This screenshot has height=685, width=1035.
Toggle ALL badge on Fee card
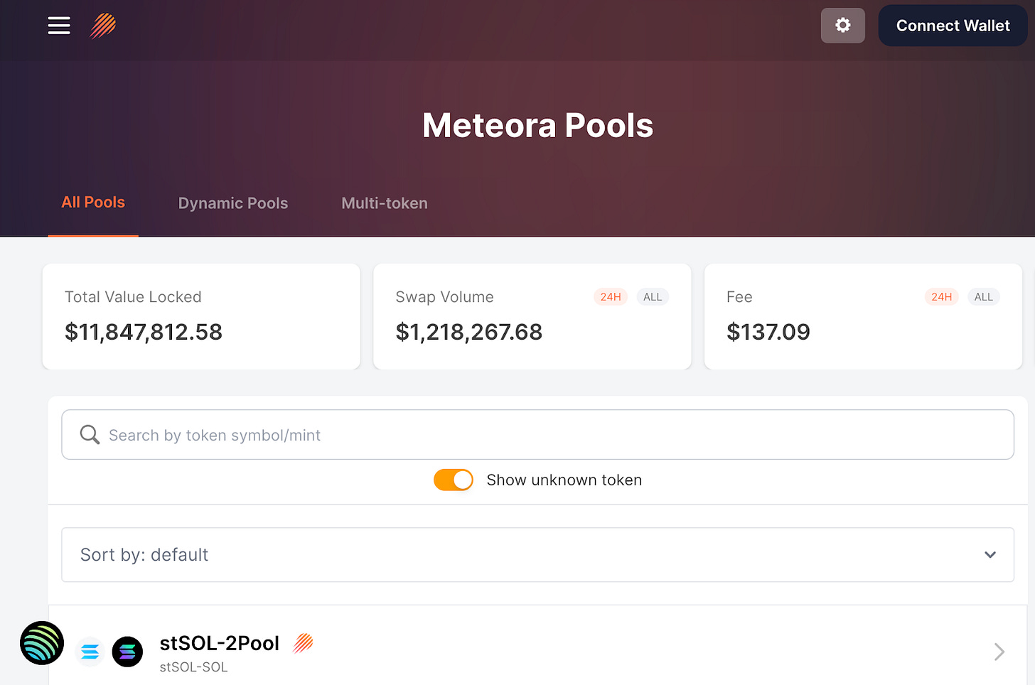pyautogui.click(x=984, y=296)
